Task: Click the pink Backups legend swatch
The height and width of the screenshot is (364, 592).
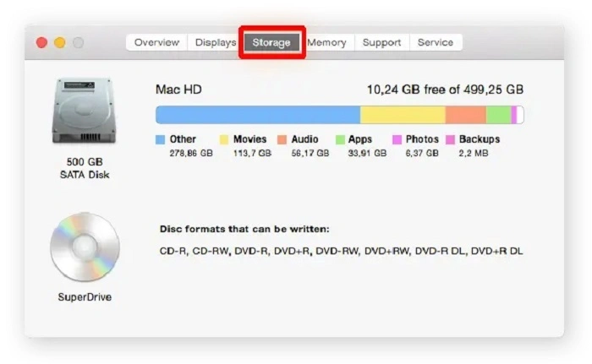Action: (x=450, y=139)
